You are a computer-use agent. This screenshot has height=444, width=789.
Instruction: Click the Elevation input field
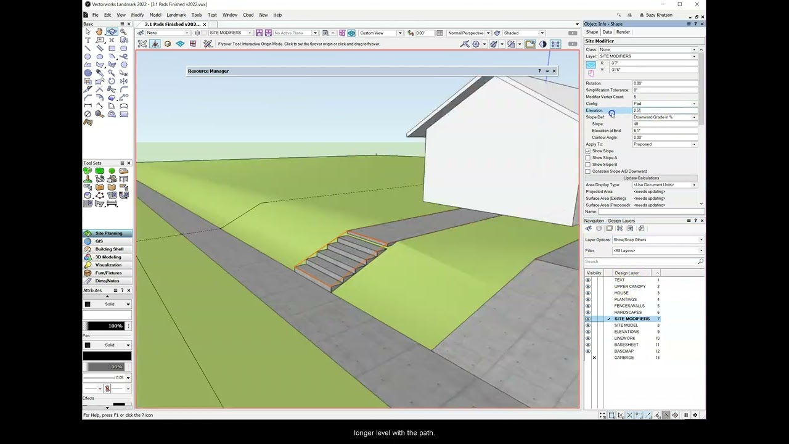pyautogui.click(x=664, y=110)
